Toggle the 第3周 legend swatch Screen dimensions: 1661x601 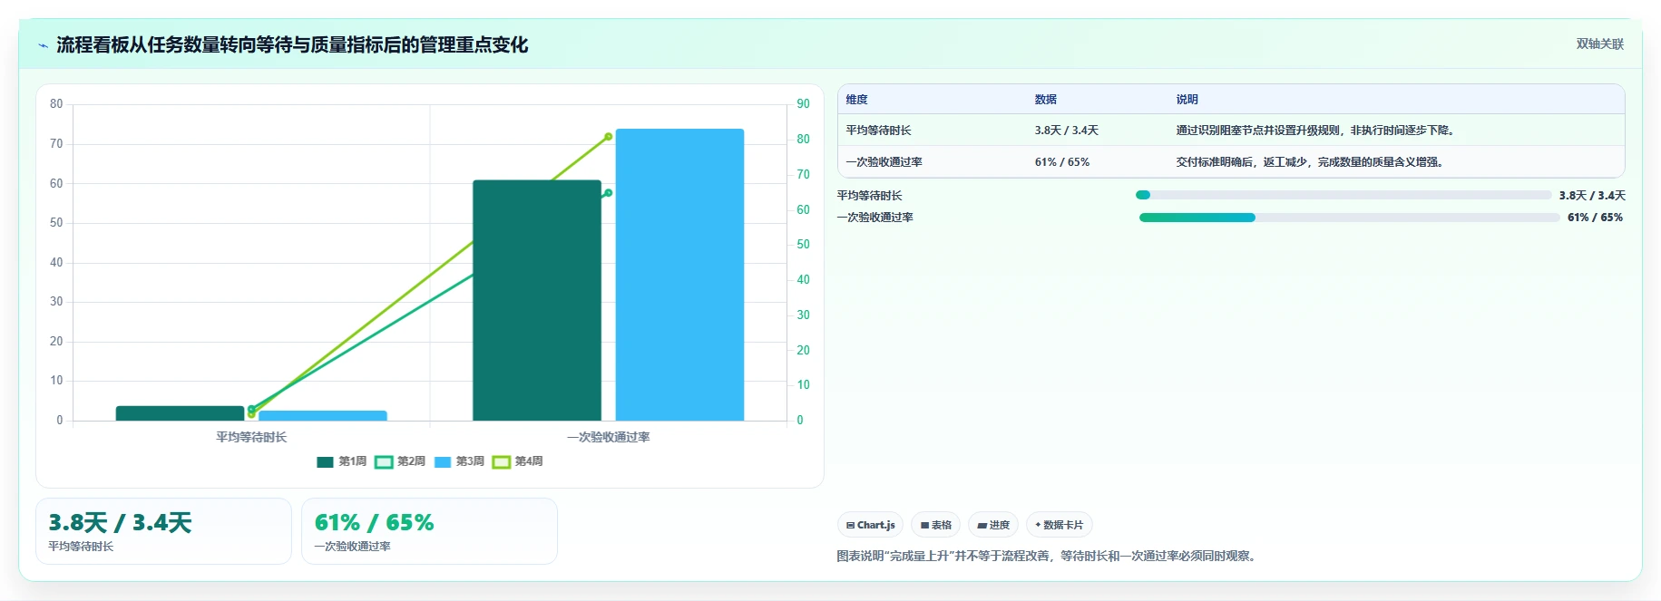click(443, 462)
